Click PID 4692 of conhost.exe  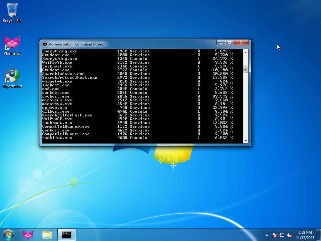coord(122,130)
